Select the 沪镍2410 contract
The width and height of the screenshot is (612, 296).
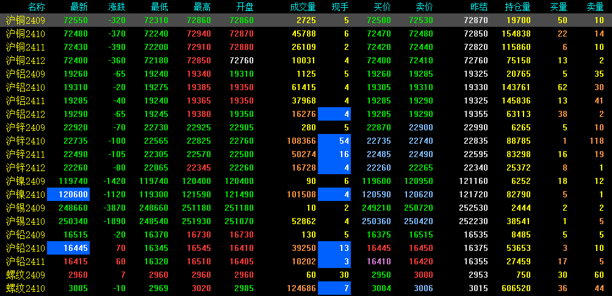(26, 194)
